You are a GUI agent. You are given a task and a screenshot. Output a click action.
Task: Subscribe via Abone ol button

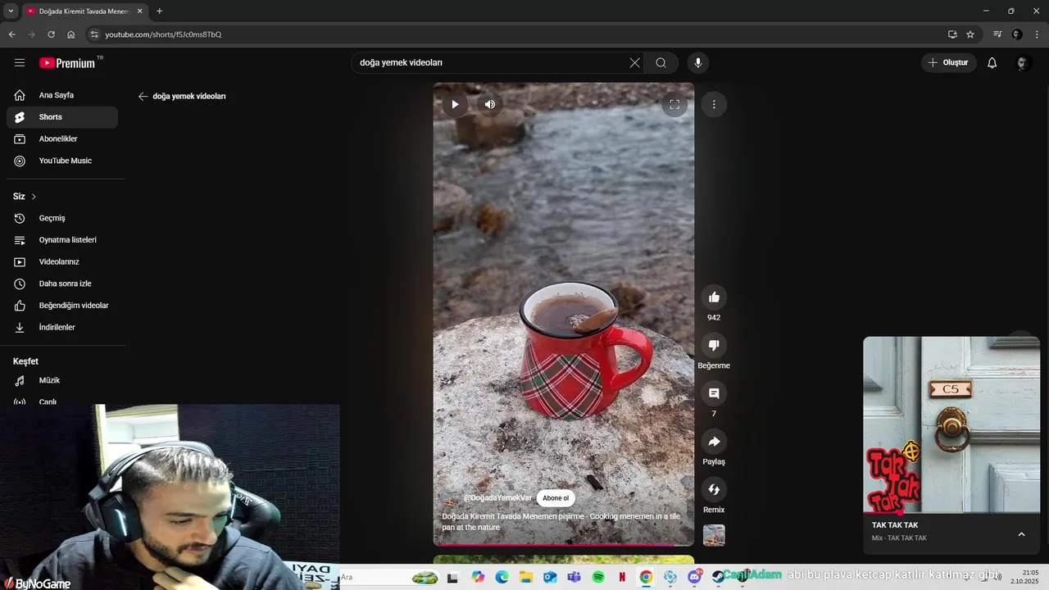pyautogui.click(x=556, y=498)
